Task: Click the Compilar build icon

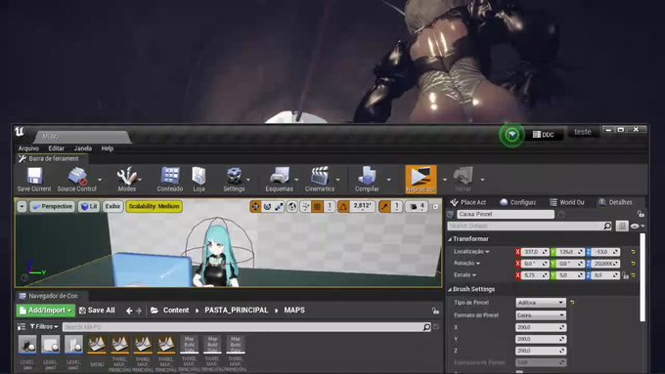Action: (x=367, y=180)
